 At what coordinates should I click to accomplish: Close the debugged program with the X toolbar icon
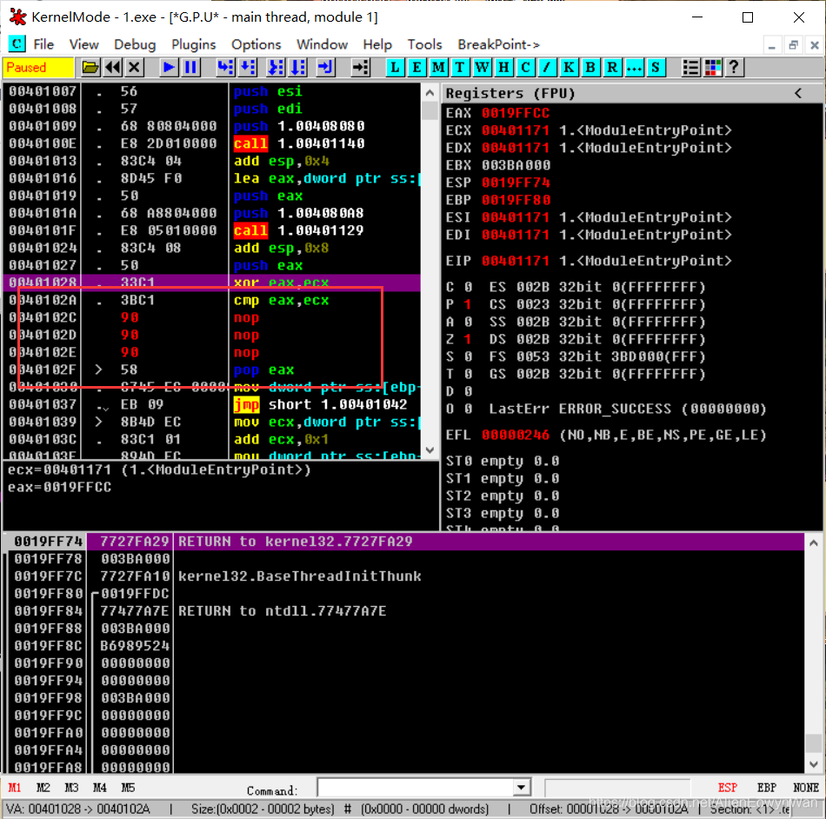135,68
